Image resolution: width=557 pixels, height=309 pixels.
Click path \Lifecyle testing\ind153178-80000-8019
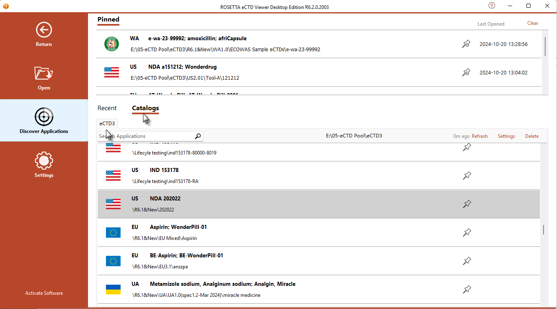[174, 153]
